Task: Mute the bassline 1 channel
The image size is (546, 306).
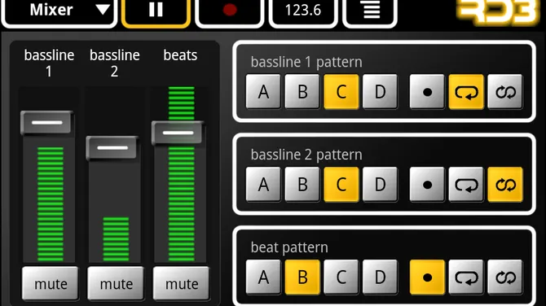Action: (51, 283)
